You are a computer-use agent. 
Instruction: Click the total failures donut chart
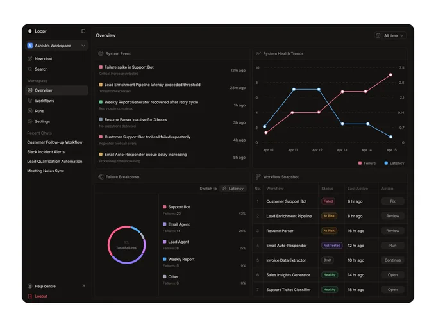click(127, 245)
